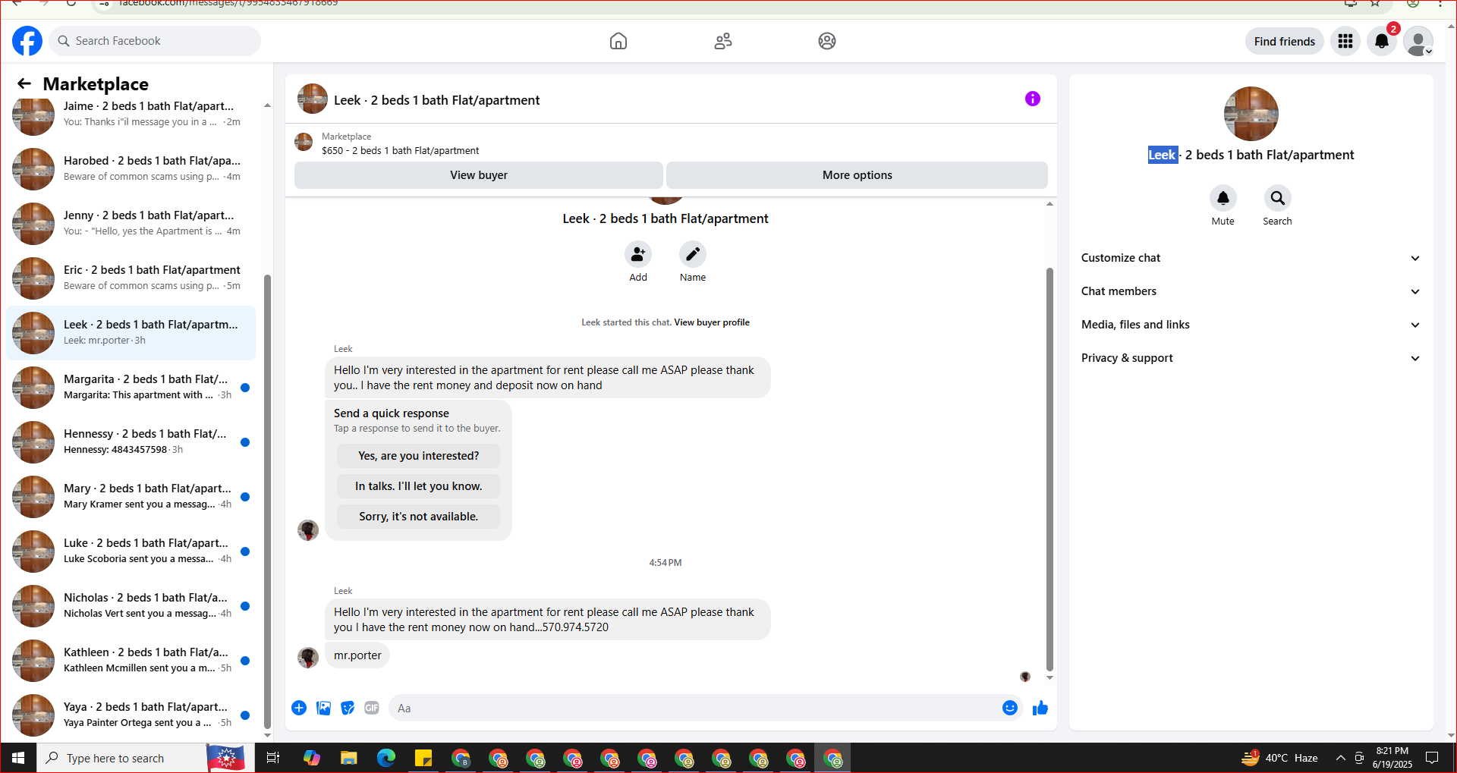Open the Groups icon in top navigation

pos(827,41)
